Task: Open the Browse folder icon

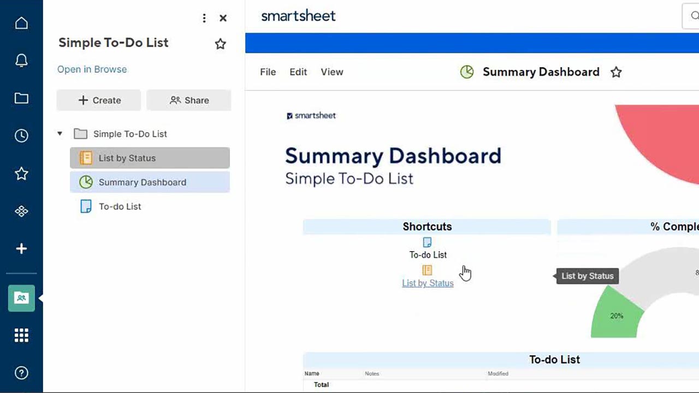Action: coord(21,98)
